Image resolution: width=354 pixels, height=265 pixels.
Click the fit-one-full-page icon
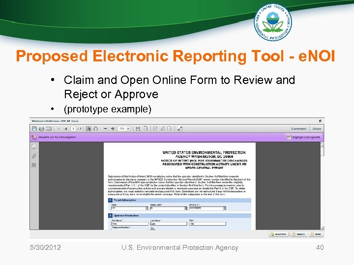click(146, 129)
